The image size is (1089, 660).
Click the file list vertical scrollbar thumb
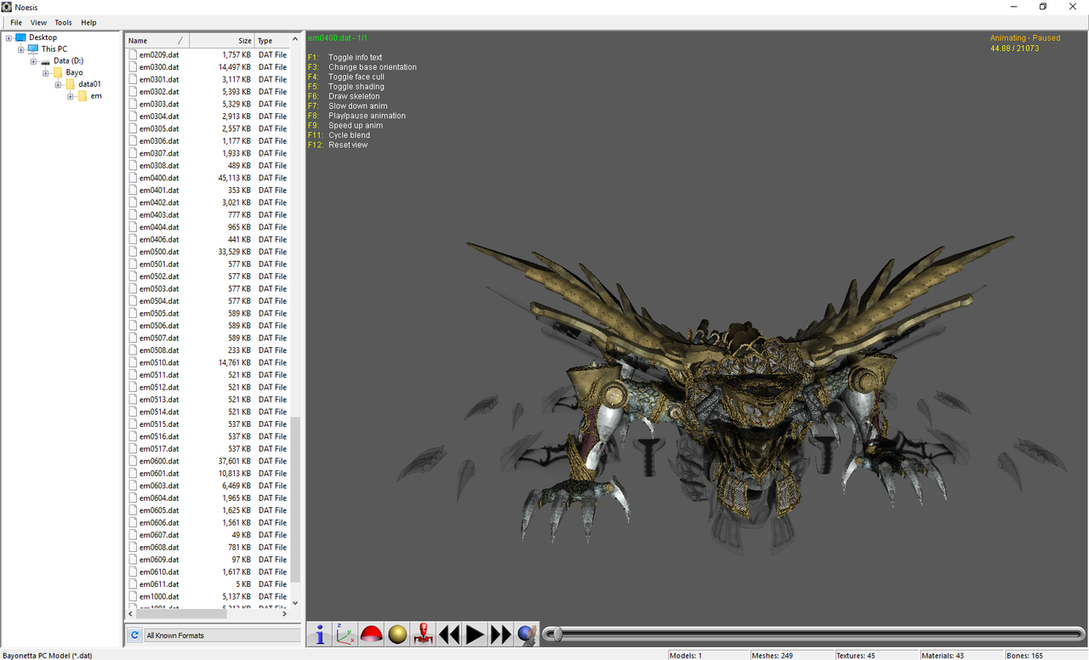coord(296,499)
